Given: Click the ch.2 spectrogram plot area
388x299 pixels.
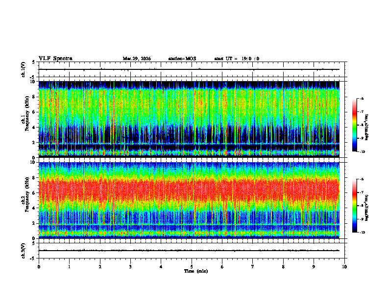Looking at the screenshot, I should point(189,200).
